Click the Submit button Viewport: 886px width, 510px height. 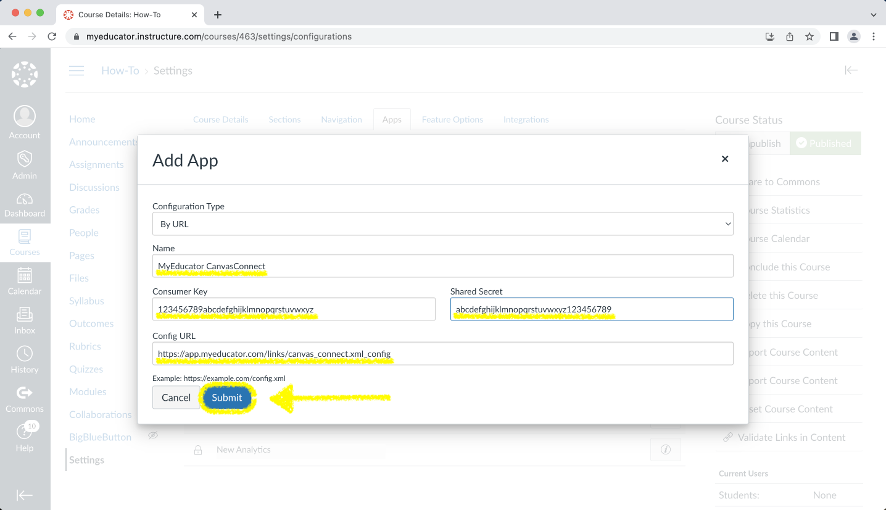227,398
